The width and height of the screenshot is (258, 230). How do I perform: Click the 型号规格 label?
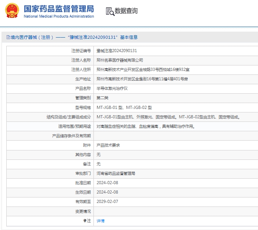[x=83, y=107]
